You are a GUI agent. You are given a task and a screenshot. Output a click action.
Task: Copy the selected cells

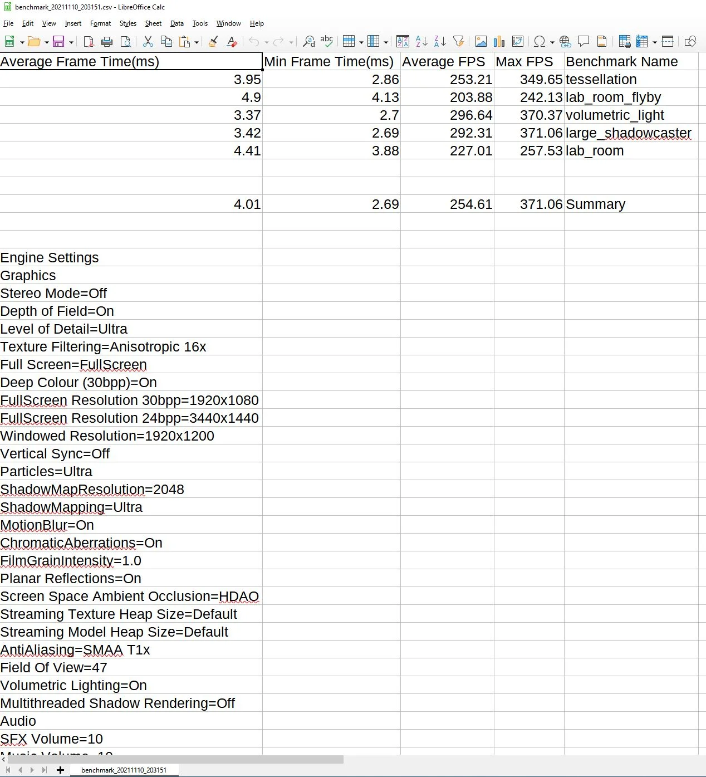166,42
